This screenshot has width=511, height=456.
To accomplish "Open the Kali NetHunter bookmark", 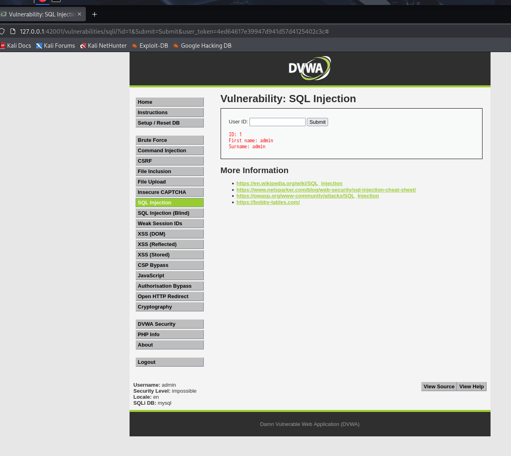I will 103,46.
